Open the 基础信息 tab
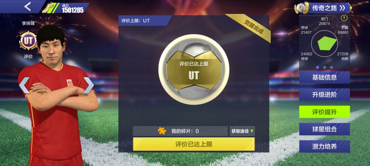 click(x=324, y=77)
